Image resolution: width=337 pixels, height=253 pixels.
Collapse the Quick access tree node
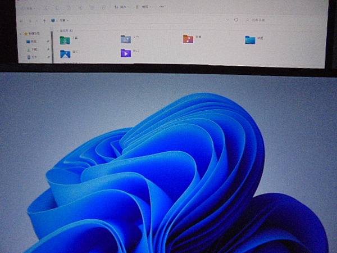pyautogui.click(x=21, y=34)
